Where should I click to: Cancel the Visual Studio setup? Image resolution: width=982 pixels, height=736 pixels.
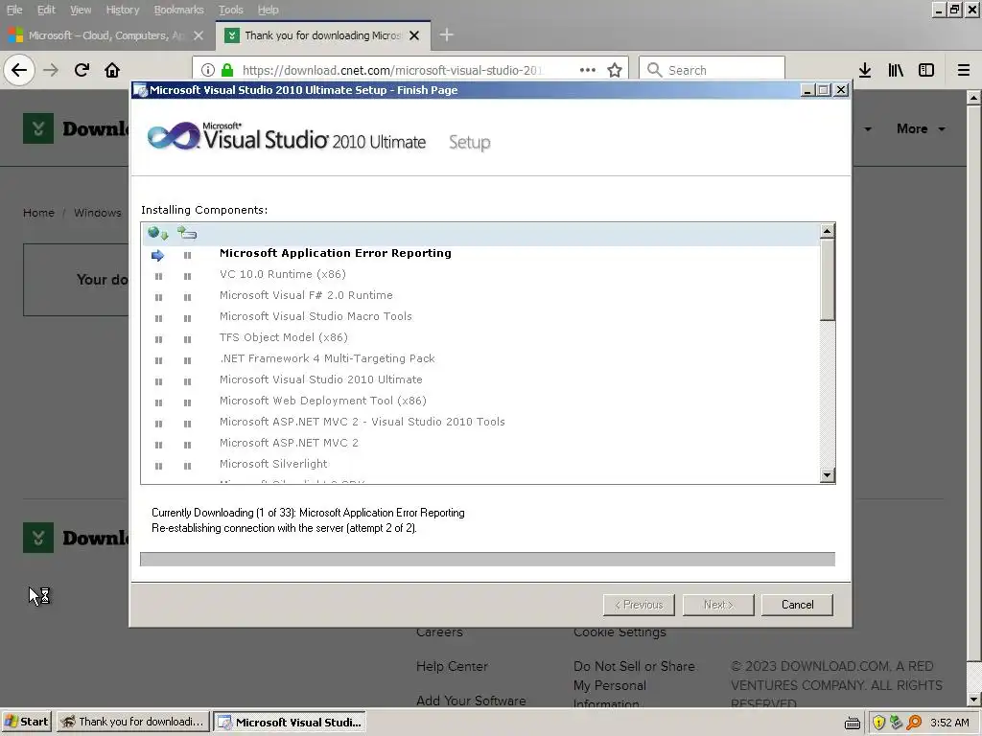point(797,605)
